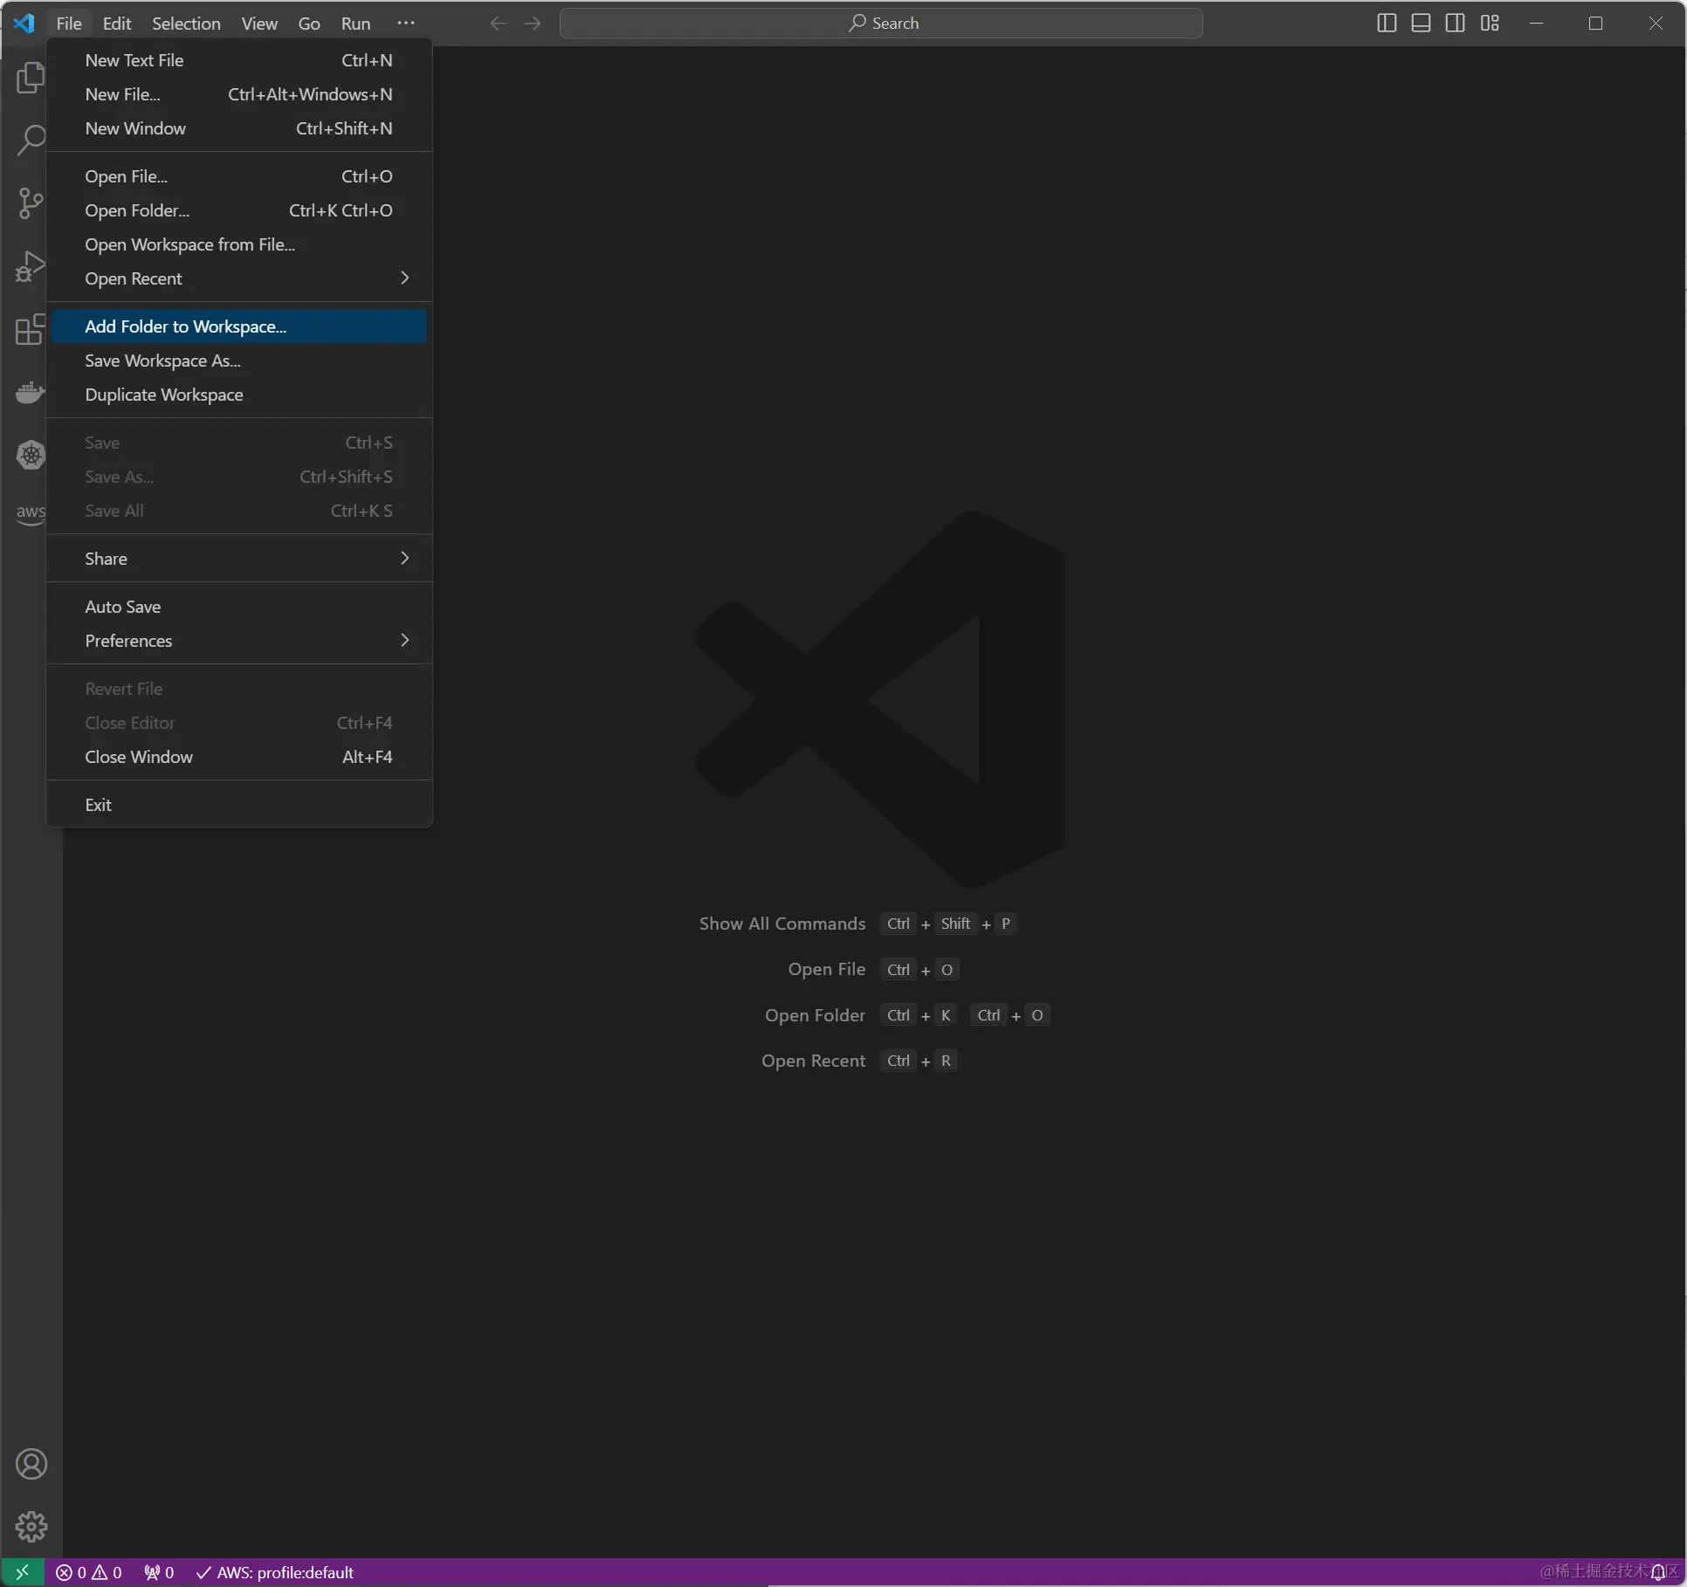Image resolution: width=1687 pixels, height=1587 pixels.
Task: Toggle the secondary side bar
Action: 1456,24
